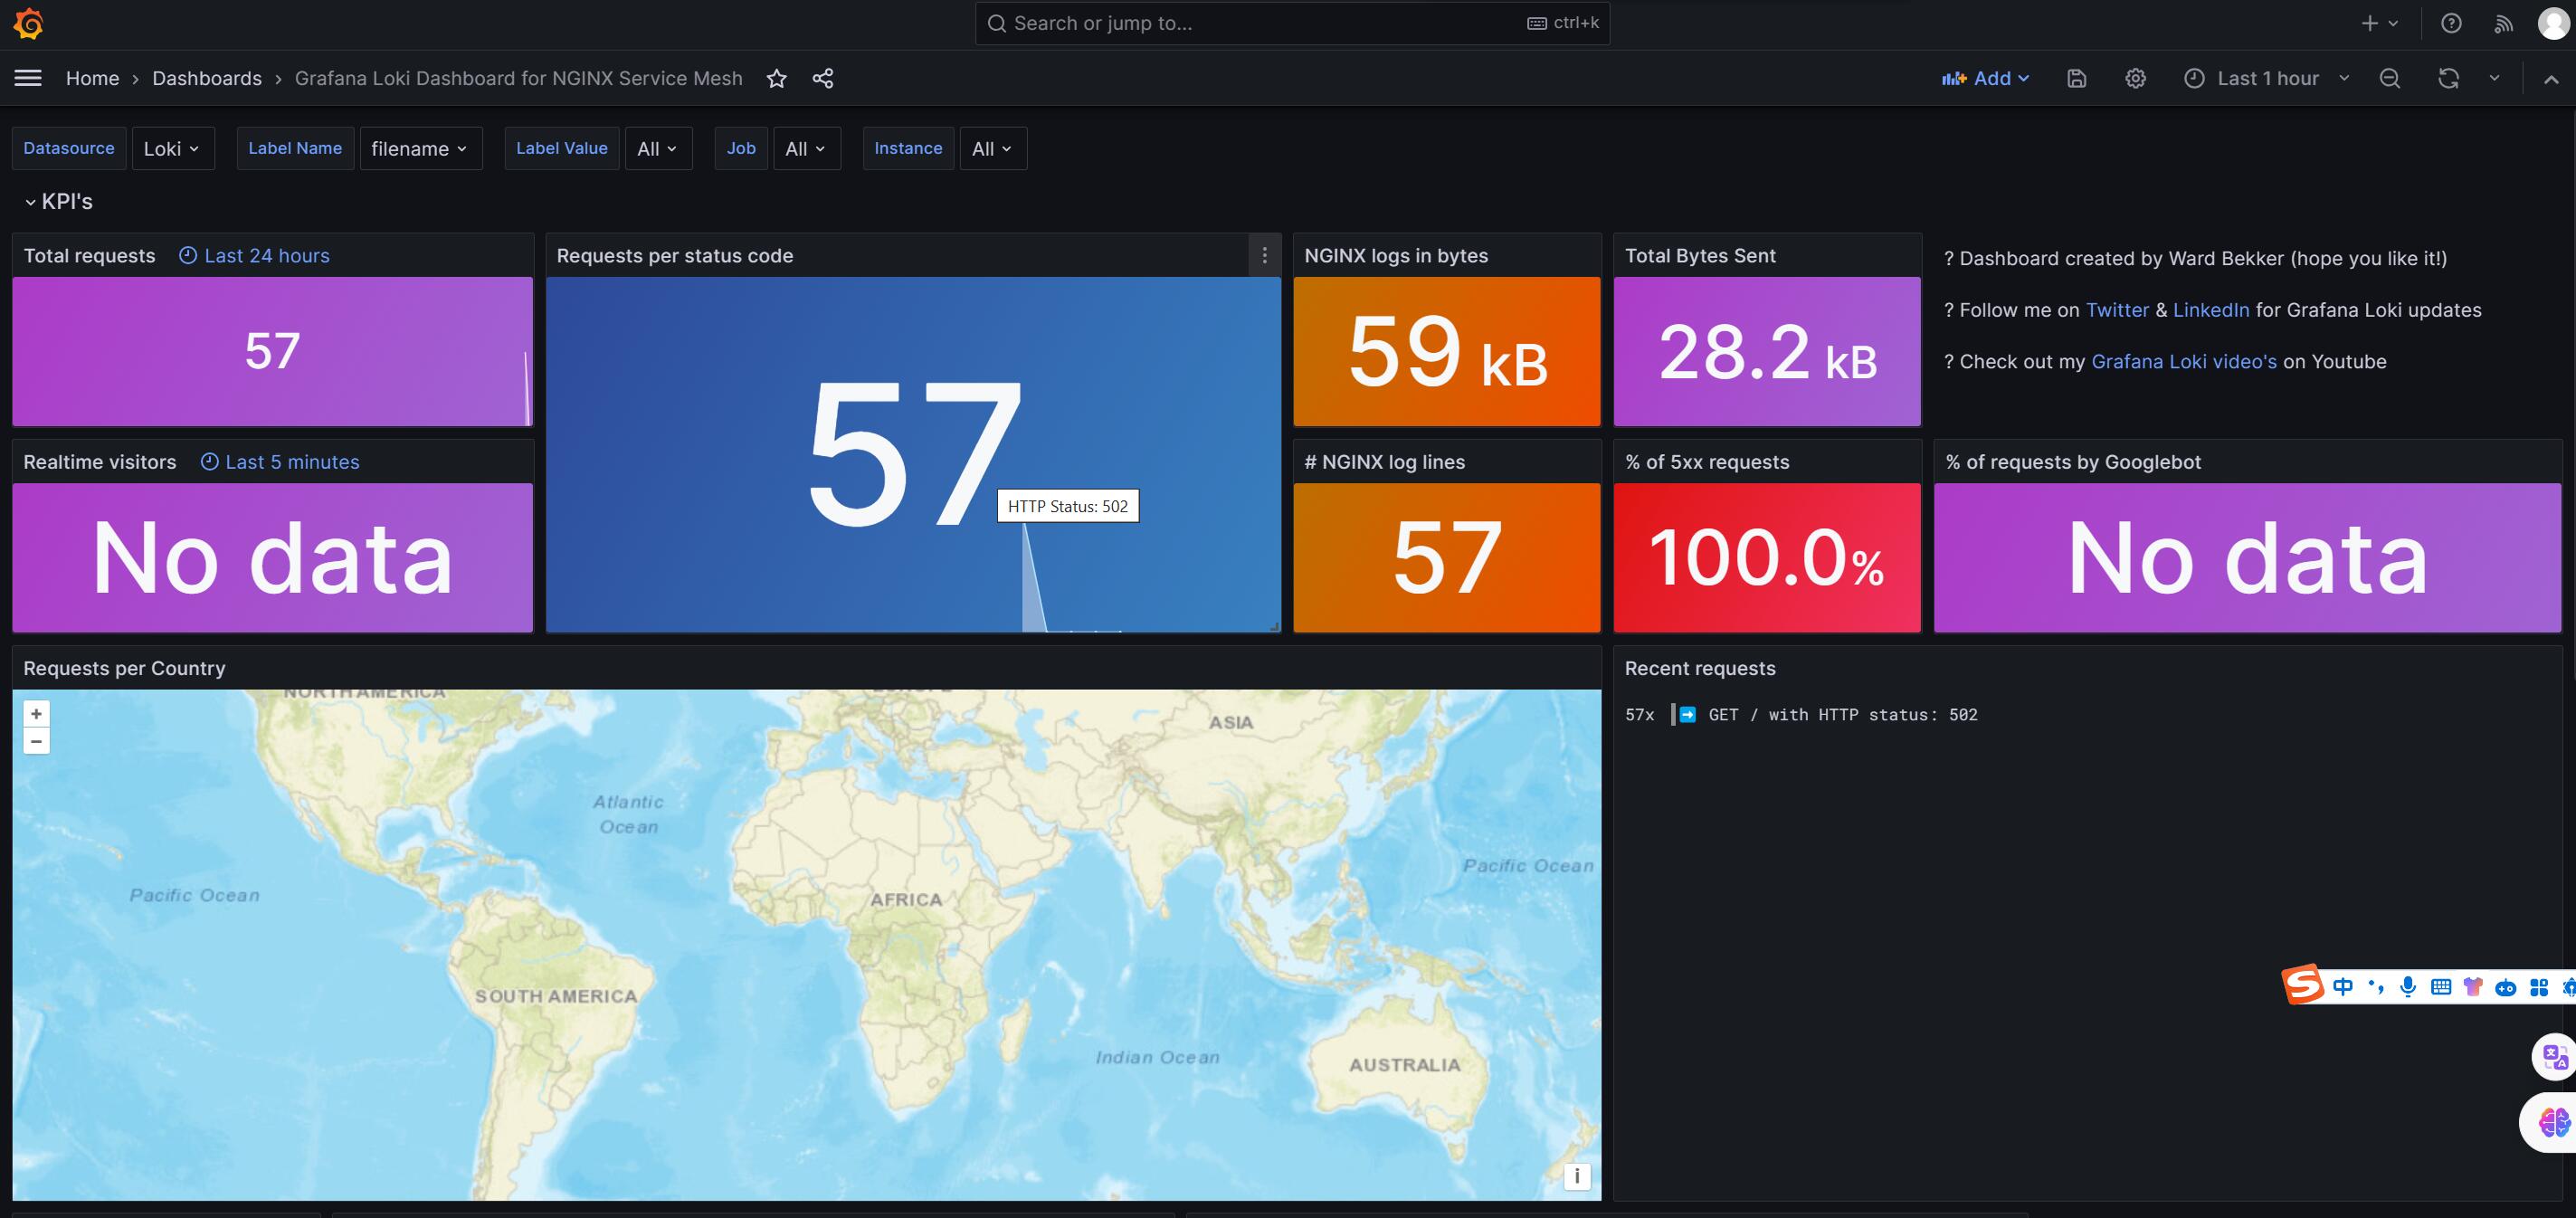Refresh the dashboard
The width and height of the screenshot is (2576, 1218).
click(x=2448, y=78)
